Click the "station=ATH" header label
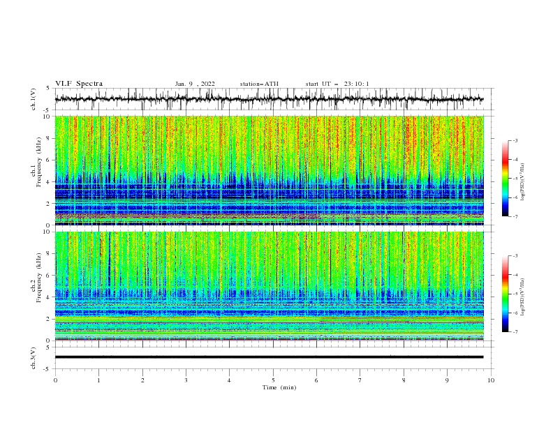The image size is (553, 427). click(x=259, y=84)
